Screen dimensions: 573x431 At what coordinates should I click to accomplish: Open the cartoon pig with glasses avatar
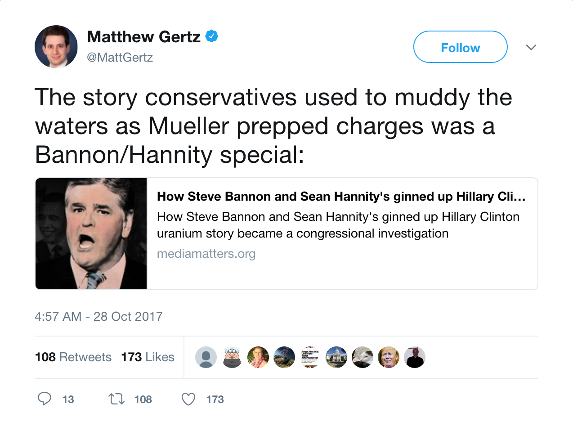point(232,357)
